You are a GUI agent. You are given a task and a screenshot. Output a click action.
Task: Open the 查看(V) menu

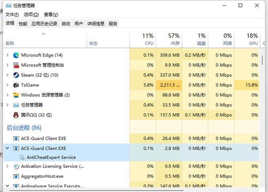click(x=51, y=15)
